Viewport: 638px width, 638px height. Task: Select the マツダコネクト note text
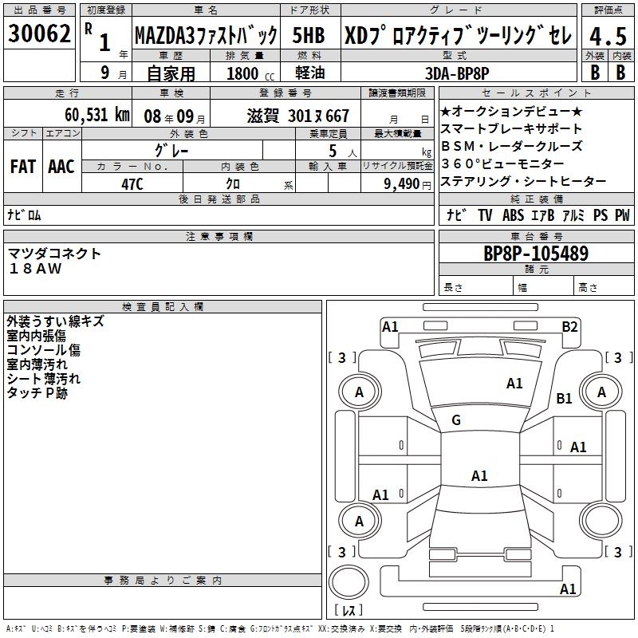[x=55, y=254]
